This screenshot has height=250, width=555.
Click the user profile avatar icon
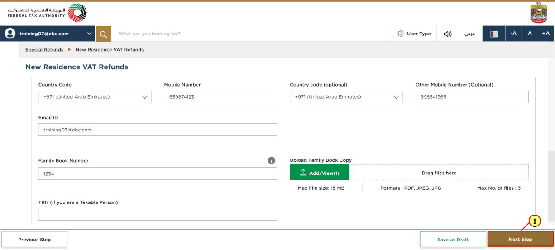click(x=10, y=34)
